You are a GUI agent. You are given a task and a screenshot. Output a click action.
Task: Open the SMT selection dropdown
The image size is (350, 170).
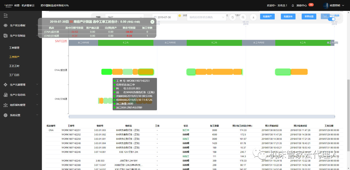pos(124,17)
